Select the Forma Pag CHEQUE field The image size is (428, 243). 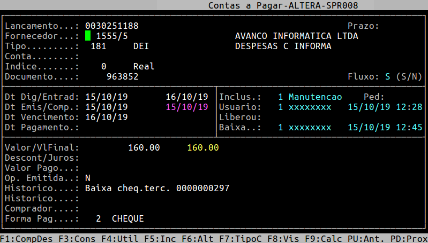pos(127,219)
